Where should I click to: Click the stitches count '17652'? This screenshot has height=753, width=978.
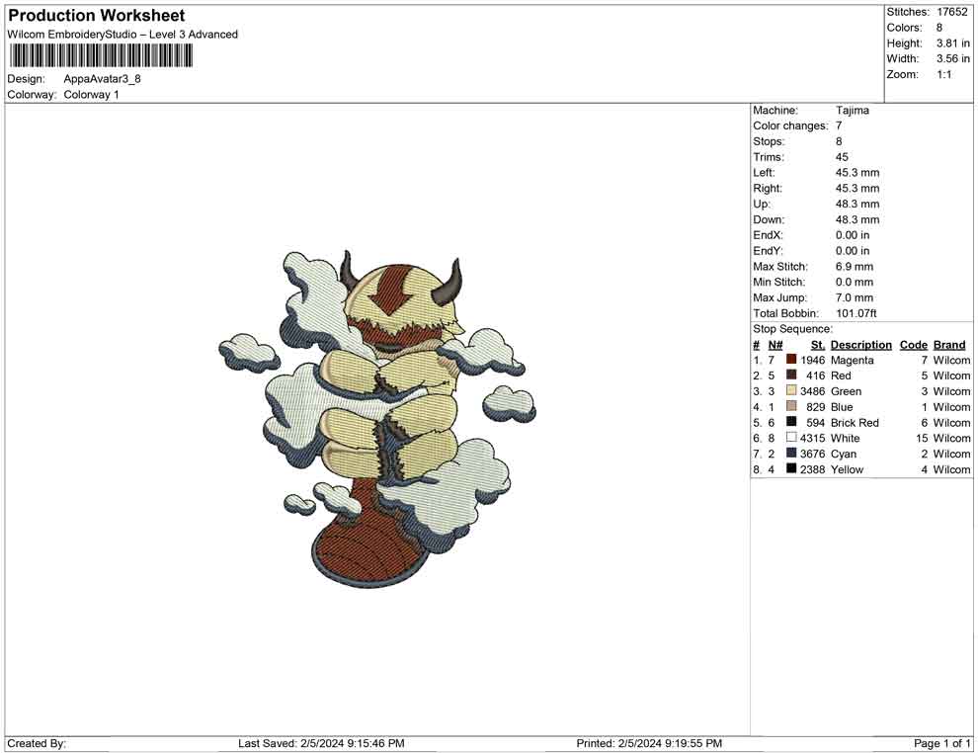pos(951,12)
